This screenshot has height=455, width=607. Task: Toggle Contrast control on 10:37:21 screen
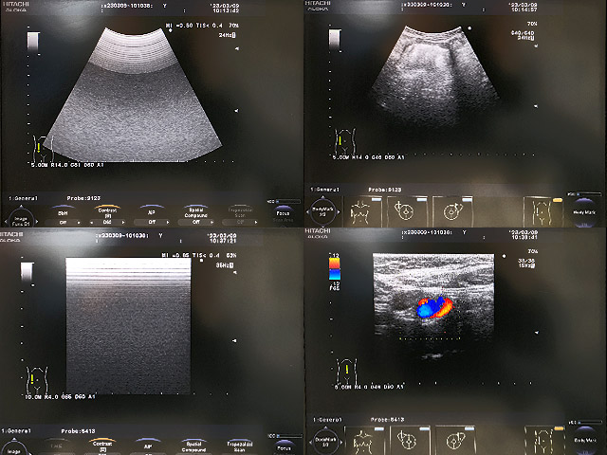tap(103, 445)
